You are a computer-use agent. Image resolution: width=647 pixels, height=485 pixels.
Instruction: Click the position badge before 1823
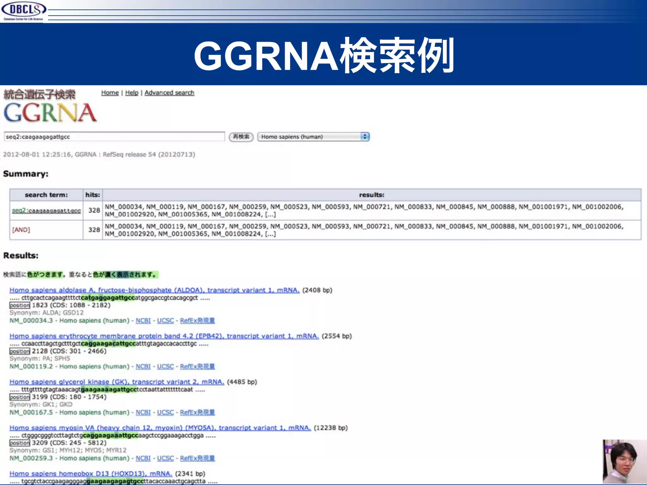20,305
